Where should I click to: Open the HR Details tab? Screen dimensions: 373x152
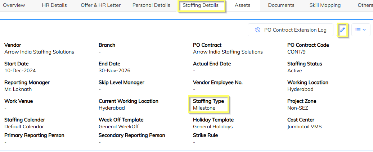point(54,5)
